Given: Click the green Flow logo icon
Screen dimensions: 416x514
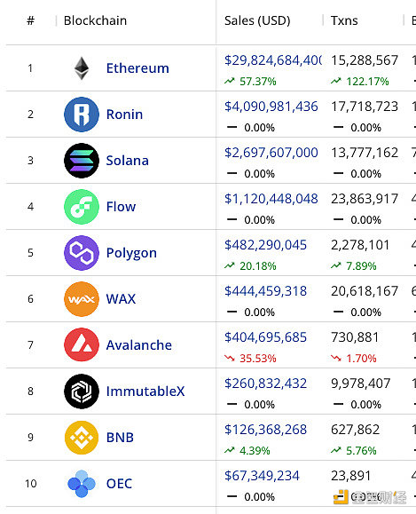Looking at the screenshot, I should point(82,207).
